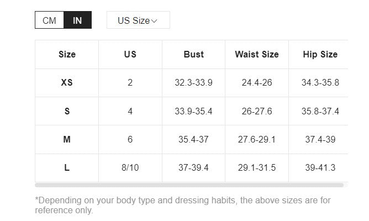Select the IN unit toggle
The image size is (369, 221).
coord(77,20)
